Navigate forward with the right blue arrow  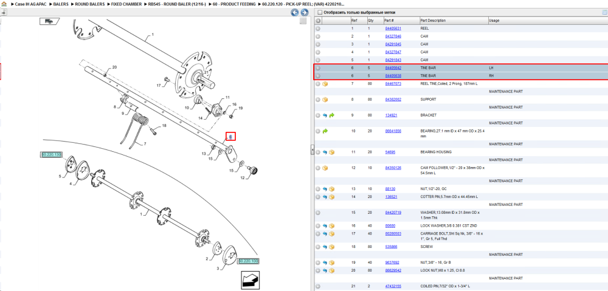305,12
